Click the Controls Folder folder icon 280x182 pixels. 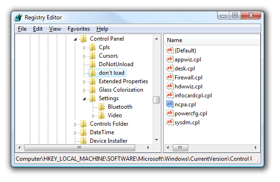pyautogui.click(x=84, y=124)
